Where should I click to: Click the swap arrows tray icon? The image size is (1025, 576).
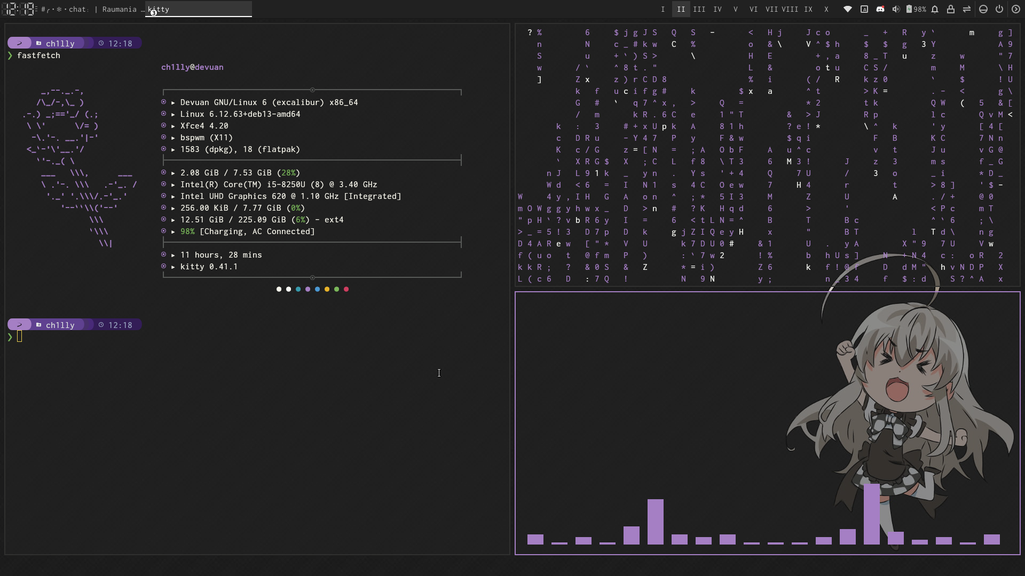point(967,9)
